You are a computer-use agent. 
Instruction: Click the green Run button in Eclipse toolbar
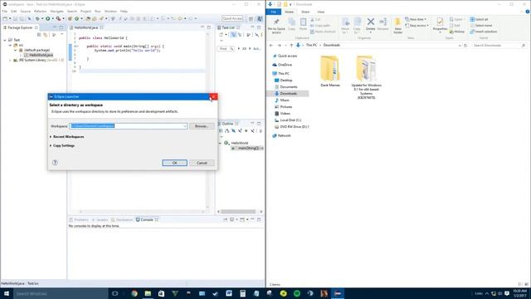48,18
